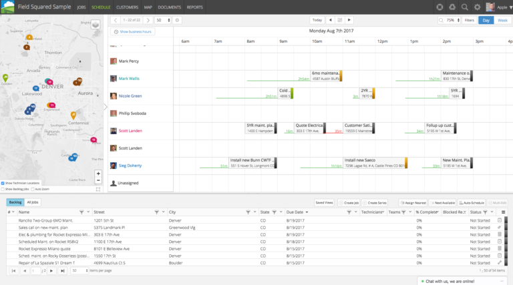Collapse the map panel with arrow

coord(106,107)
